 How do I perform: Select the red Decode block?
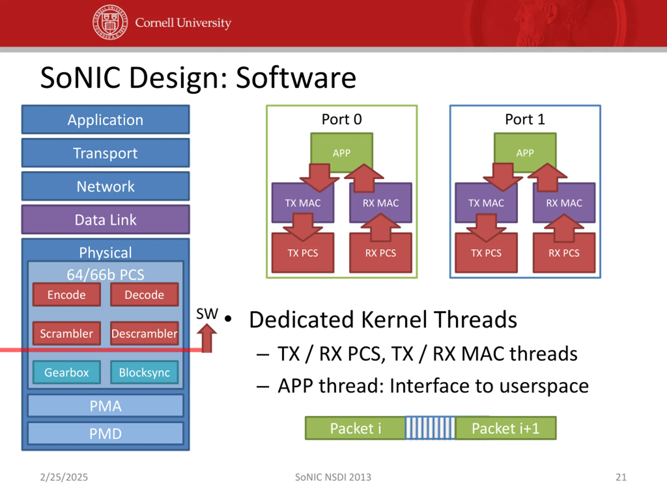coord(144,295)
